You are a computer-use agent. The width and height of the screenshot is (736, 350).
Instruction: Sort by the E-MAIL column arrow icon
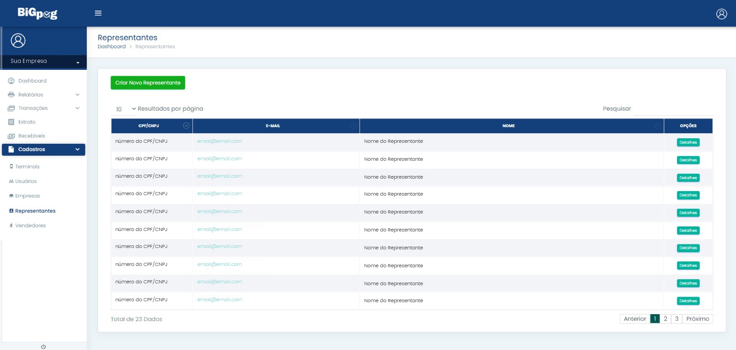(353, 126)
